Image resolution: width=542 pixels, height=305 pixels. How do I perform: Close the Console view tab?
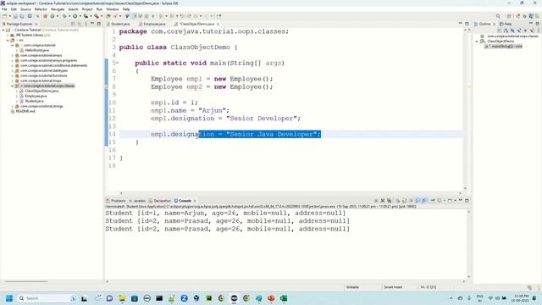point(195,201)
